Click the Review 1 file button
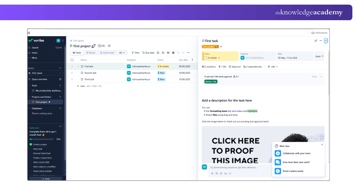This screenshot has width=357, height=189. click(x=211, y=81)
